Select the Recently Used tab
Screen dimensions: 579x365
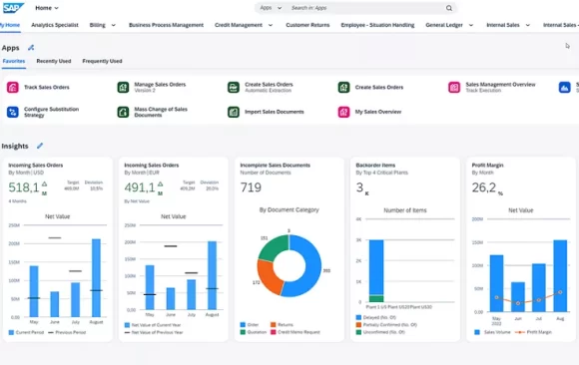54,61
